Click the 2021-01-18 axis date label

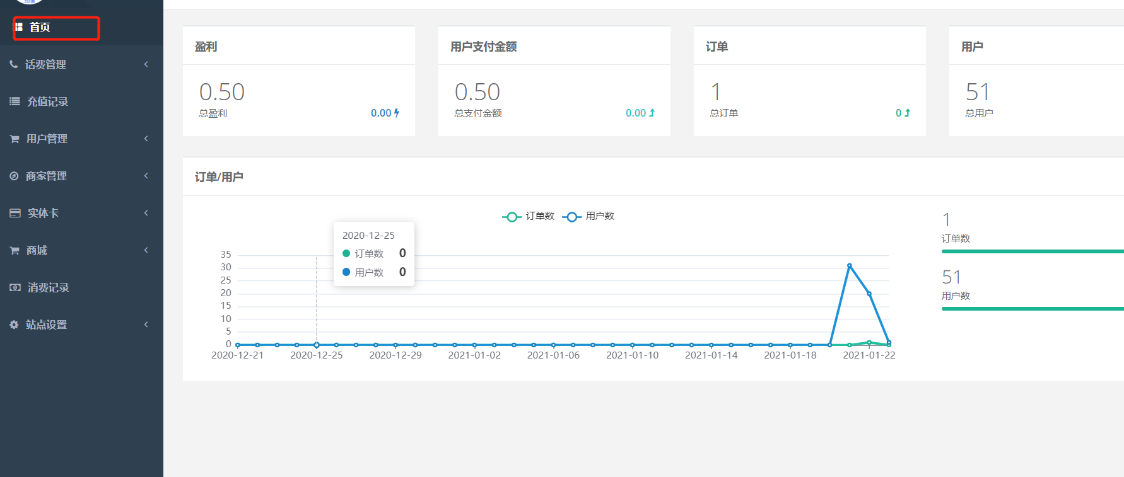point(790,355)
